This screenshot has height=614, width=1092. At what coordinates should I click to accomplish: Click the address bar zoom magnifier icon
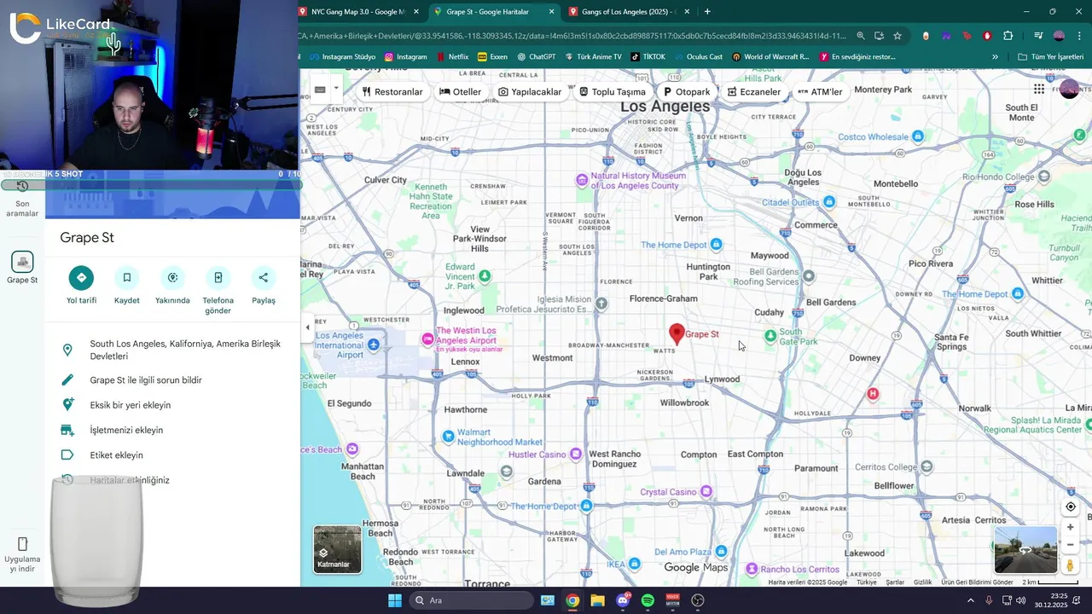tap(861, 36)
